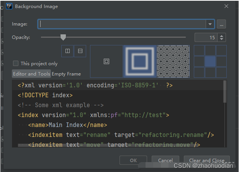Image resolution: width=239 pixels, height=172 pixels.
Task: Select the tile fill mode icon
Action: pos(173,61)
